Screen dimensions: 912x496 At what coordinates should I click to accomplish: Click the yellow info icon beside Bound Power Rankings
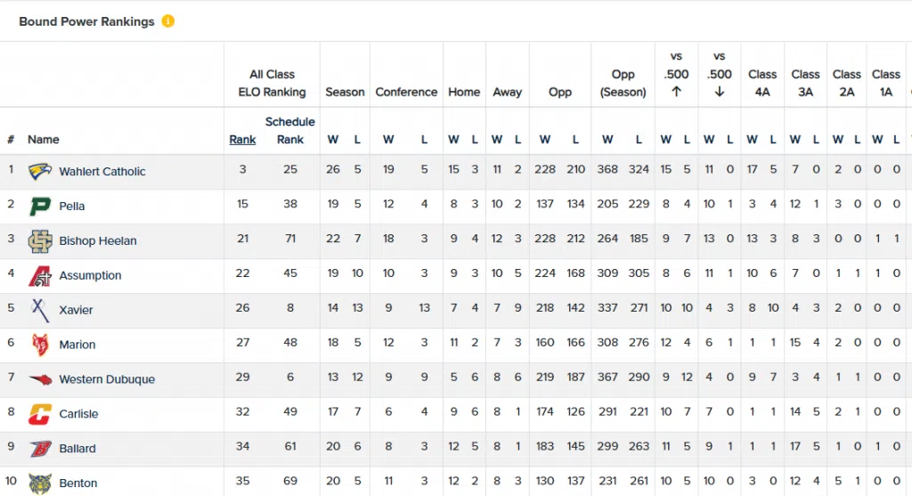coord(168,21)
